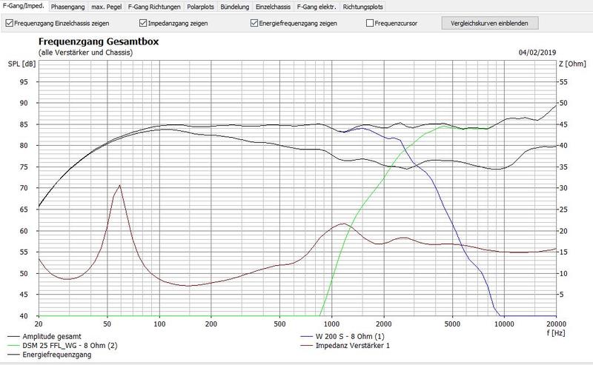Screen dimensions: 593x365
Task: Uncheck Frequenzgang Einzelchassis zeigen checkbox
Action: [9, 23]
